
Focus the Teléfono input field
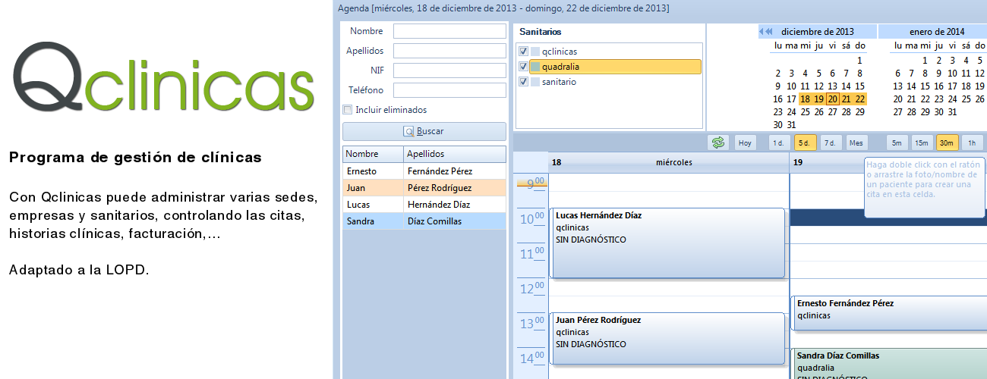coord(449,90)
